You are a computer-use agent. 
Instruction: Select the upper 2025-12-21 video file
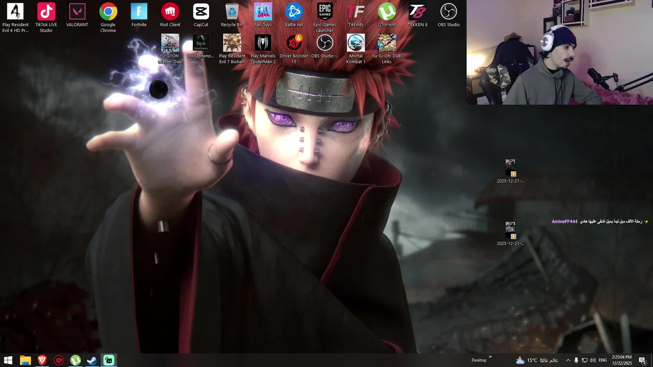click(510, 171)
